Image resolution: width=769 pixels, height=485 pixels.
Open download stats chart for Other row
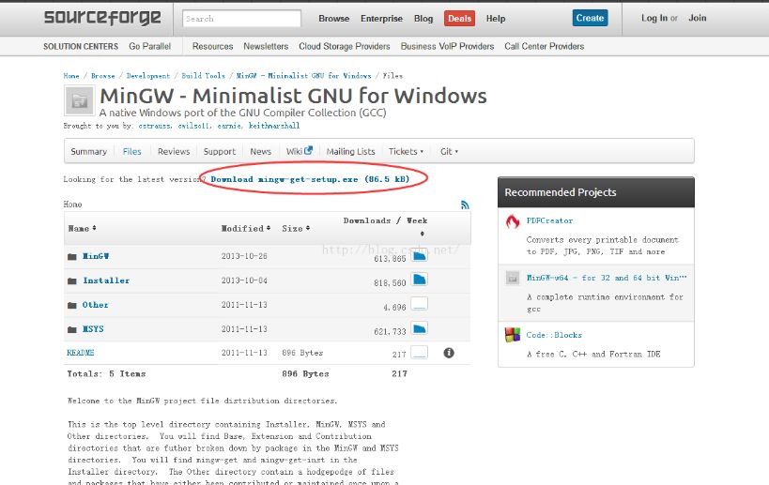tap(420, 304)
